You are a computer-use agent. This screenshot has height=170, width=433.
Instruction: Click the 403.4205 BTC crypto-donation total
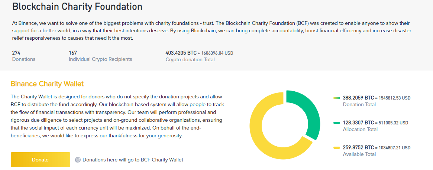[x=199, y=53]
